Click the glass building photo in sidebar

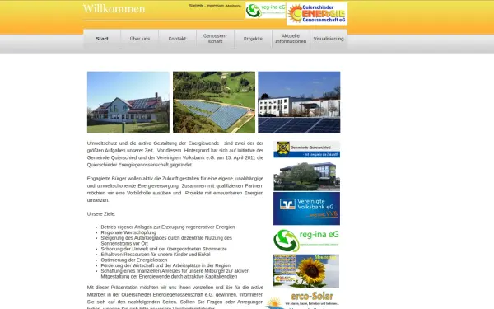point(306,176)
